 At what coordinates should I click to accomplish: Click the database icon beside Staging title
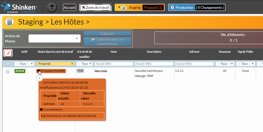[x=10, y=22]
